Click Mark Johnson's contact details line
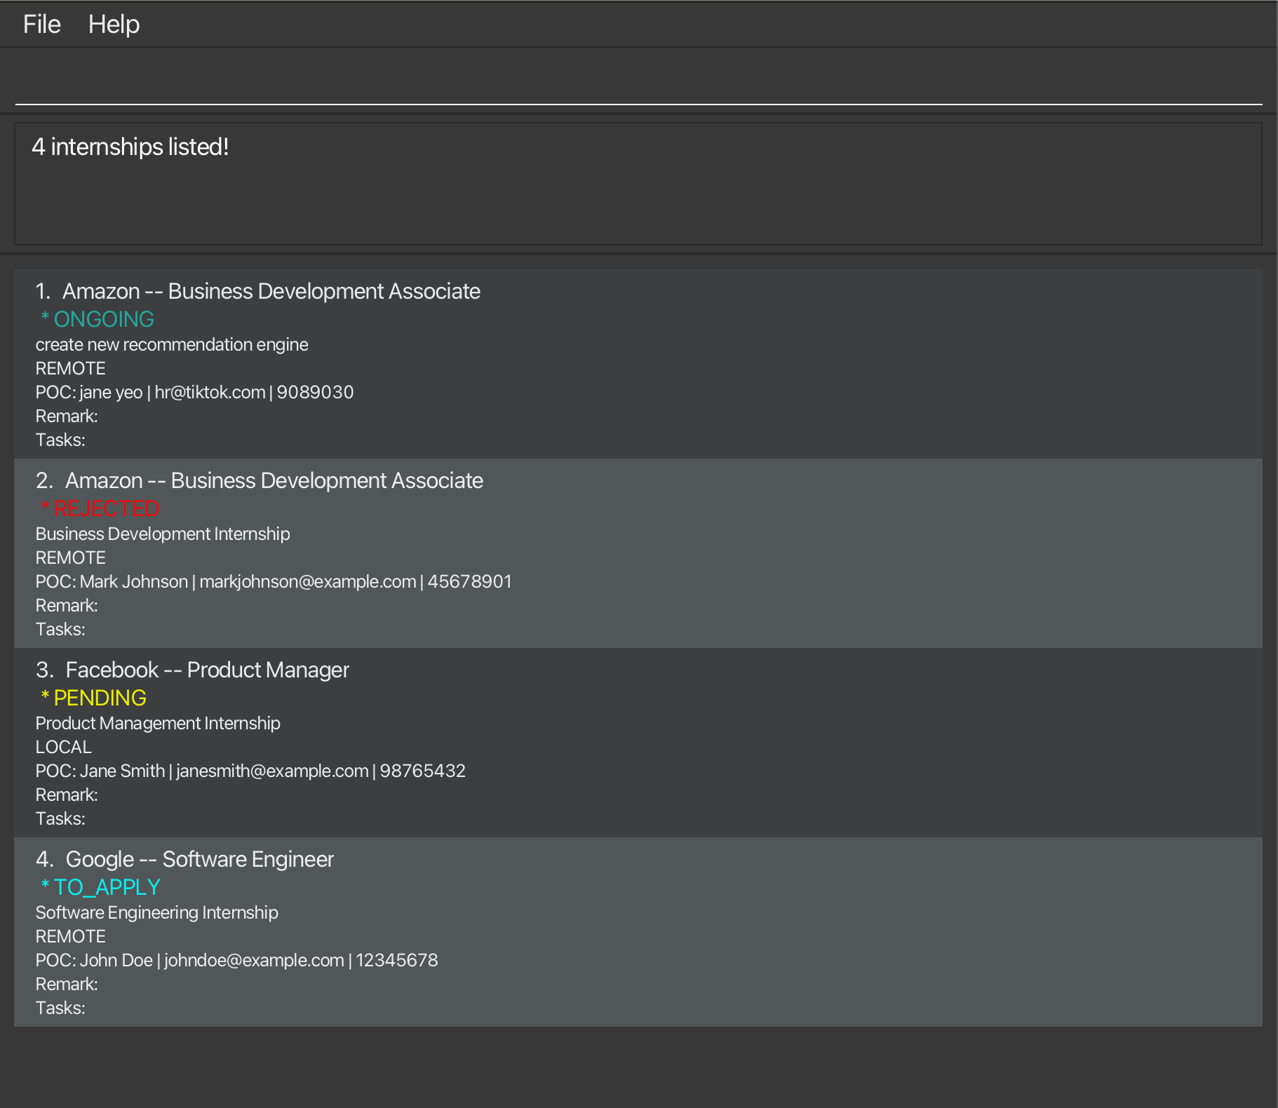Image resolution: width=1278 pixels, height=1108 pixels. click(274, 581)
